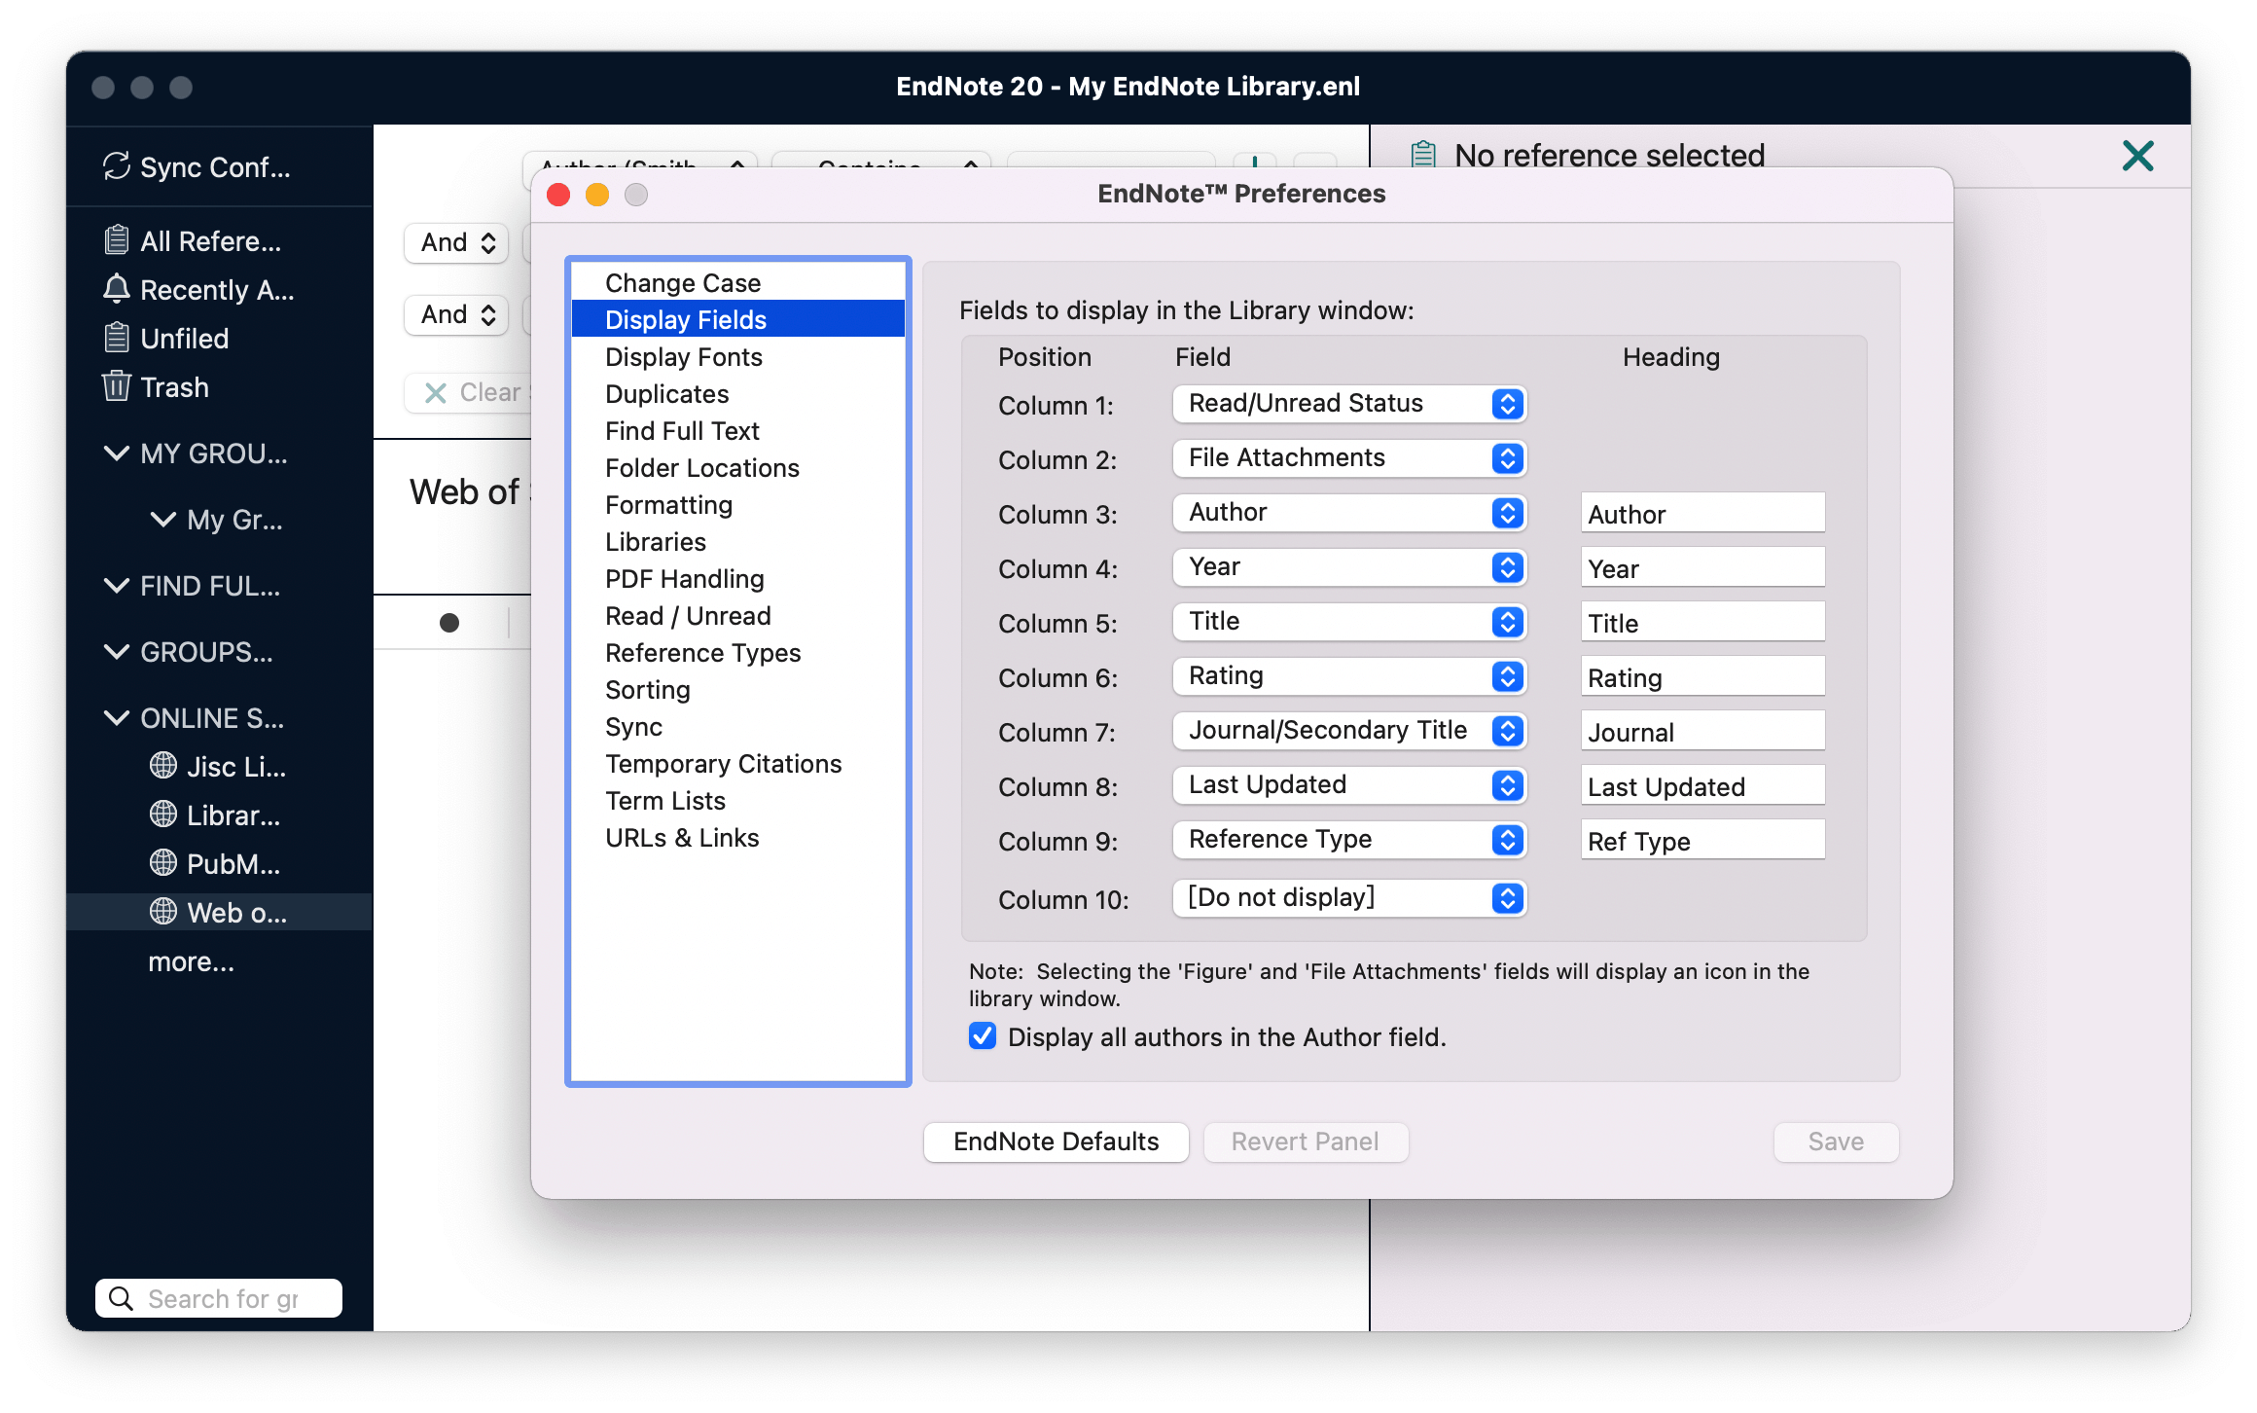This screenshot has height=1413, width=2257.
Task: Click the reference clipboard icon beside No reference selected
Action: pos(1423,155)
